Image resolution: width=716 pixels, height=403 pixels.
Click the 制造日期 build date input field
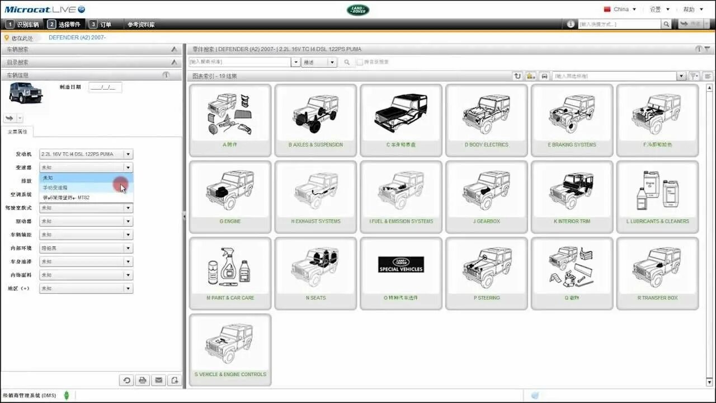pyautogui.click(x=105, y=87)
